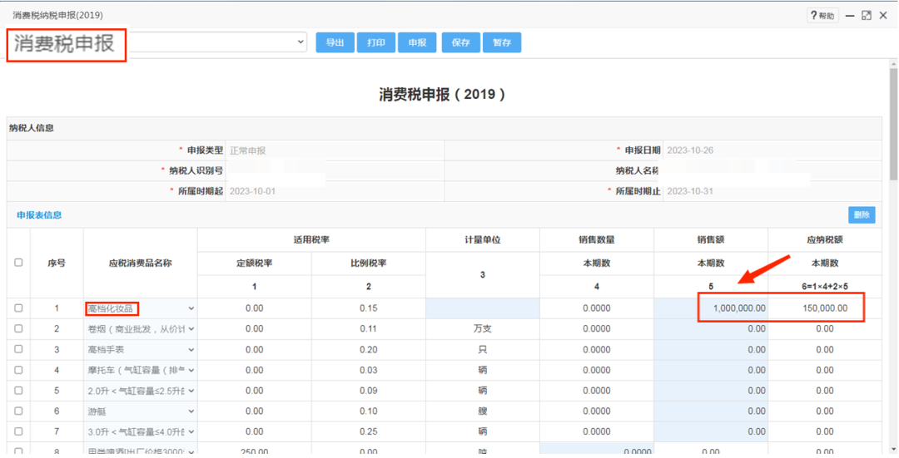Image resolution: width=899 pixels, height=458 pixels.
Task: Open the 高档手表 product dropdown
Action: [x=141, y=349]
